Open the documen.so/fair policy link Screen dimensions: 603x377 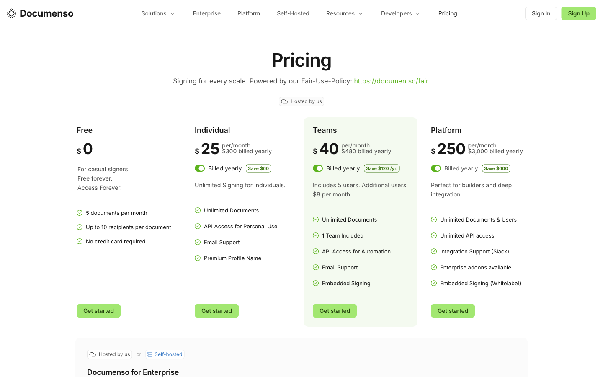(x=391, y=81)
